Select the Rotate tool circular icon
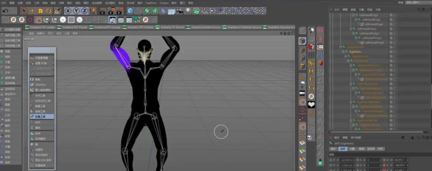Image resolution: width=432 pixels, height=171 pixels. 49,11
